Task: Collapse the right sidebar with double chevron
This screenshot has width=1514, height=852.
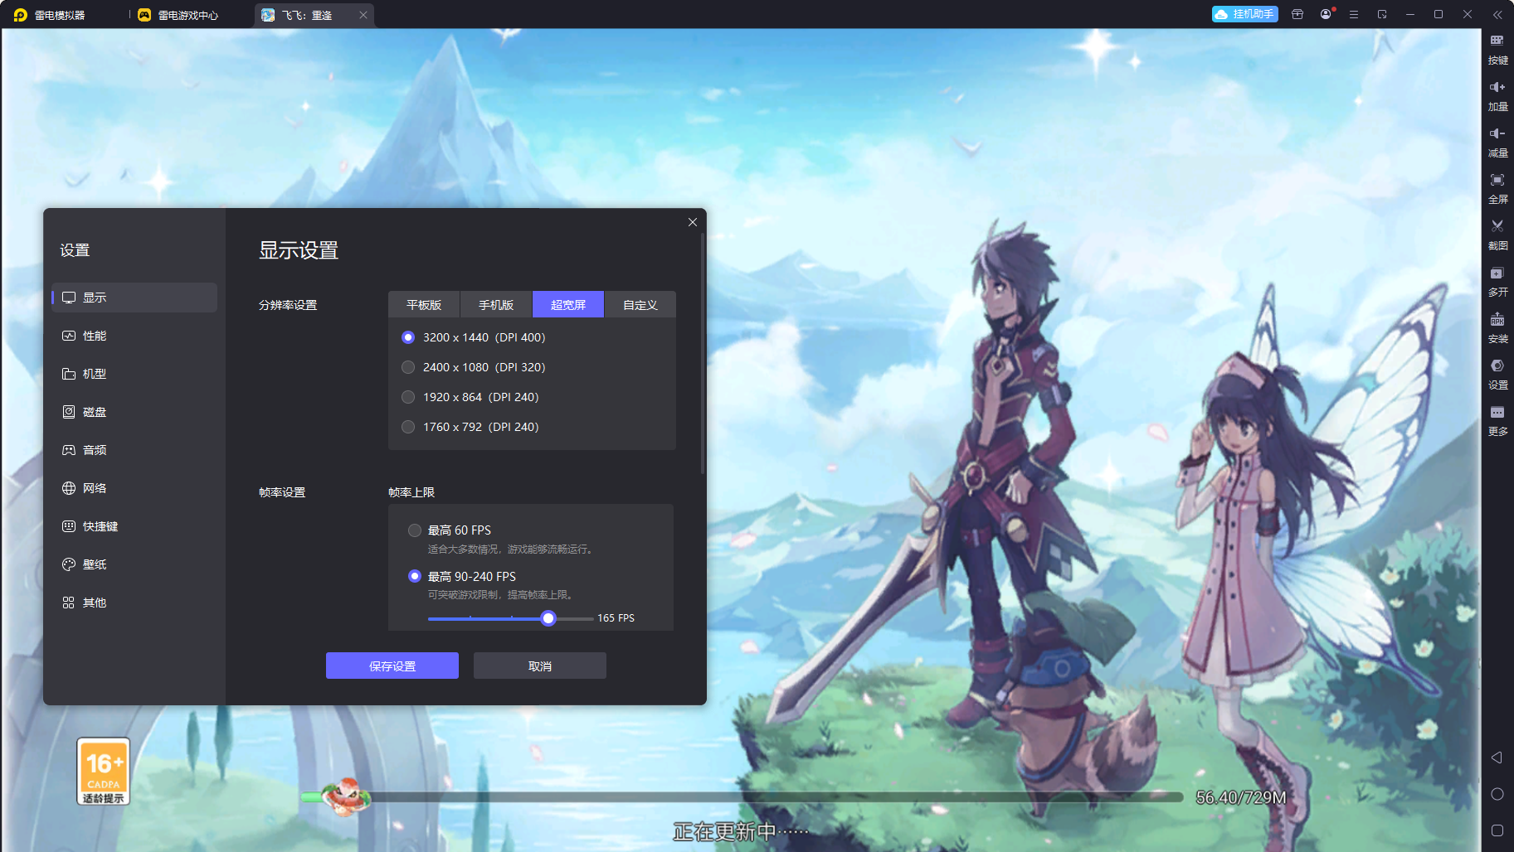Action: tap(1497, 15)
